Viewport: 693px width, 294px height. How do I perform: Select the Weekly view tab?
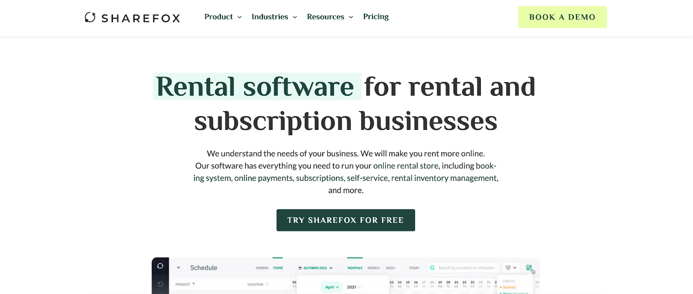[x=373, y=268]
